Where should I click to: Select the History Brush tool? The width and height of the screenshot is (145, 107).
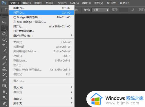(4, 75)
